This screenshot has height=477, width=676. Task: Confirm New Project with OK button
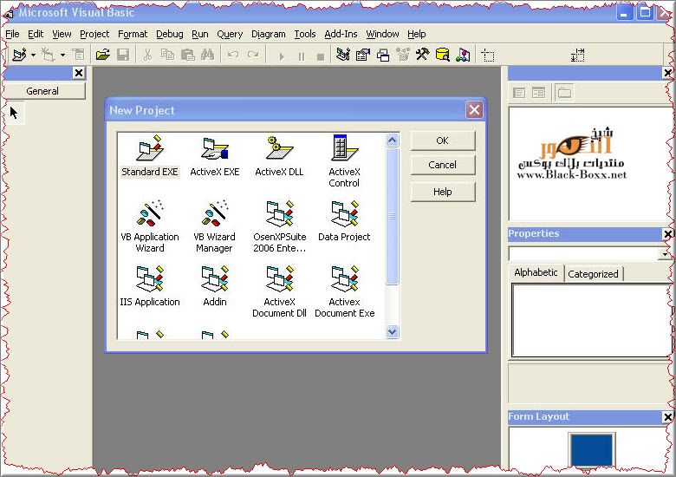pos(443,140)
